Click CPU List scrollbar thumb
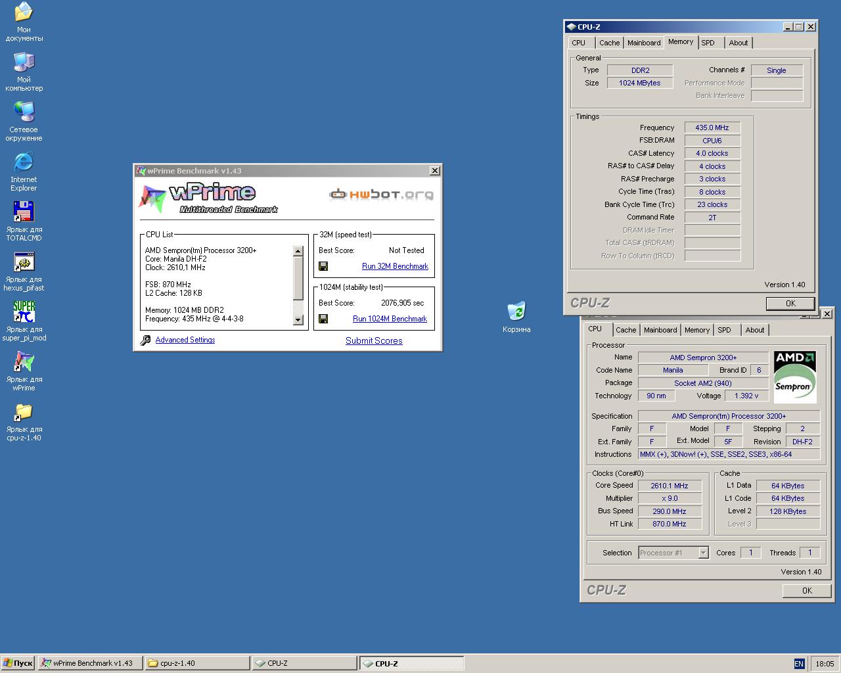841x673 pixels. pos(298,278)
